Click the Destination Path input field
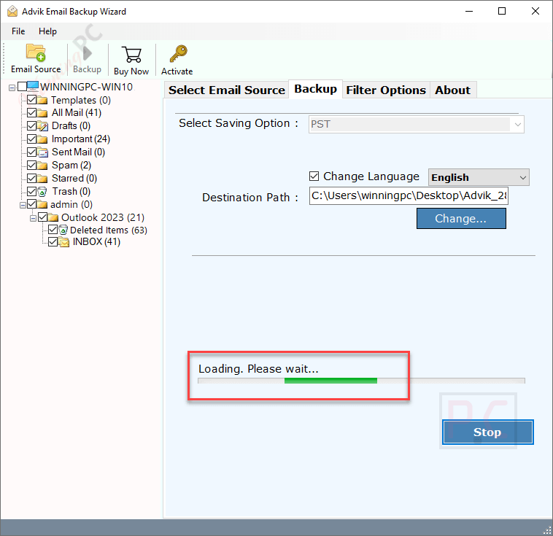Screen dimensions: 553x536 click(x=409, y=195)
